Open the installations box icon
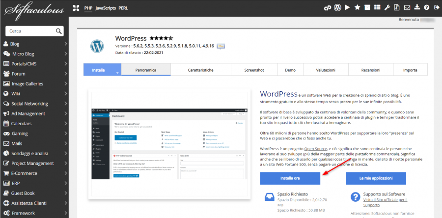 click(367, 7)
